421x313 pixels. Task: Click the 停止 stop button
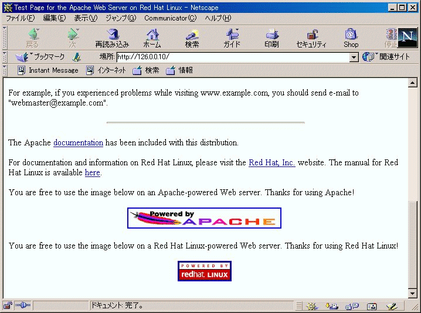coord(391,38)
